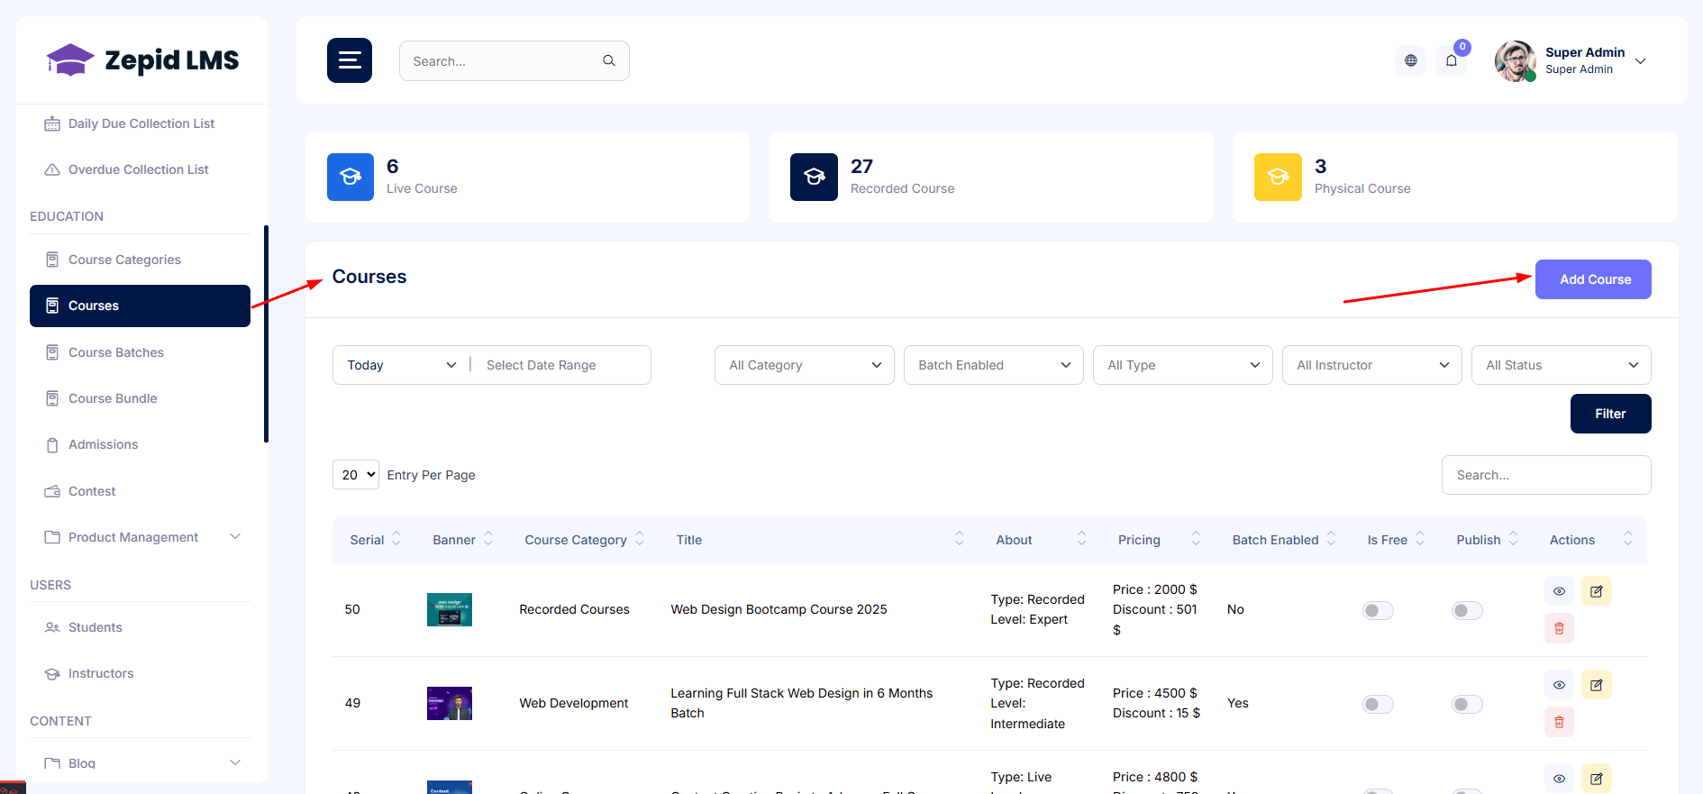Sort table by Title column arrows

(960, 539)
